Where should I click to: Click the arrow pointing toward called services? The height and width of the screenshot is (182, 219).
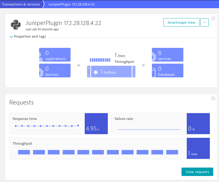[144, 65]
